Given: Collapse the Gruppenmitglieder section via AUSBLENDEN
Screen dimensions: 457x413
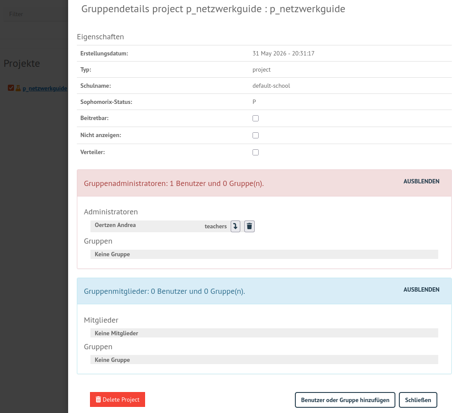Looking at the screenshot, I should 421,289.
